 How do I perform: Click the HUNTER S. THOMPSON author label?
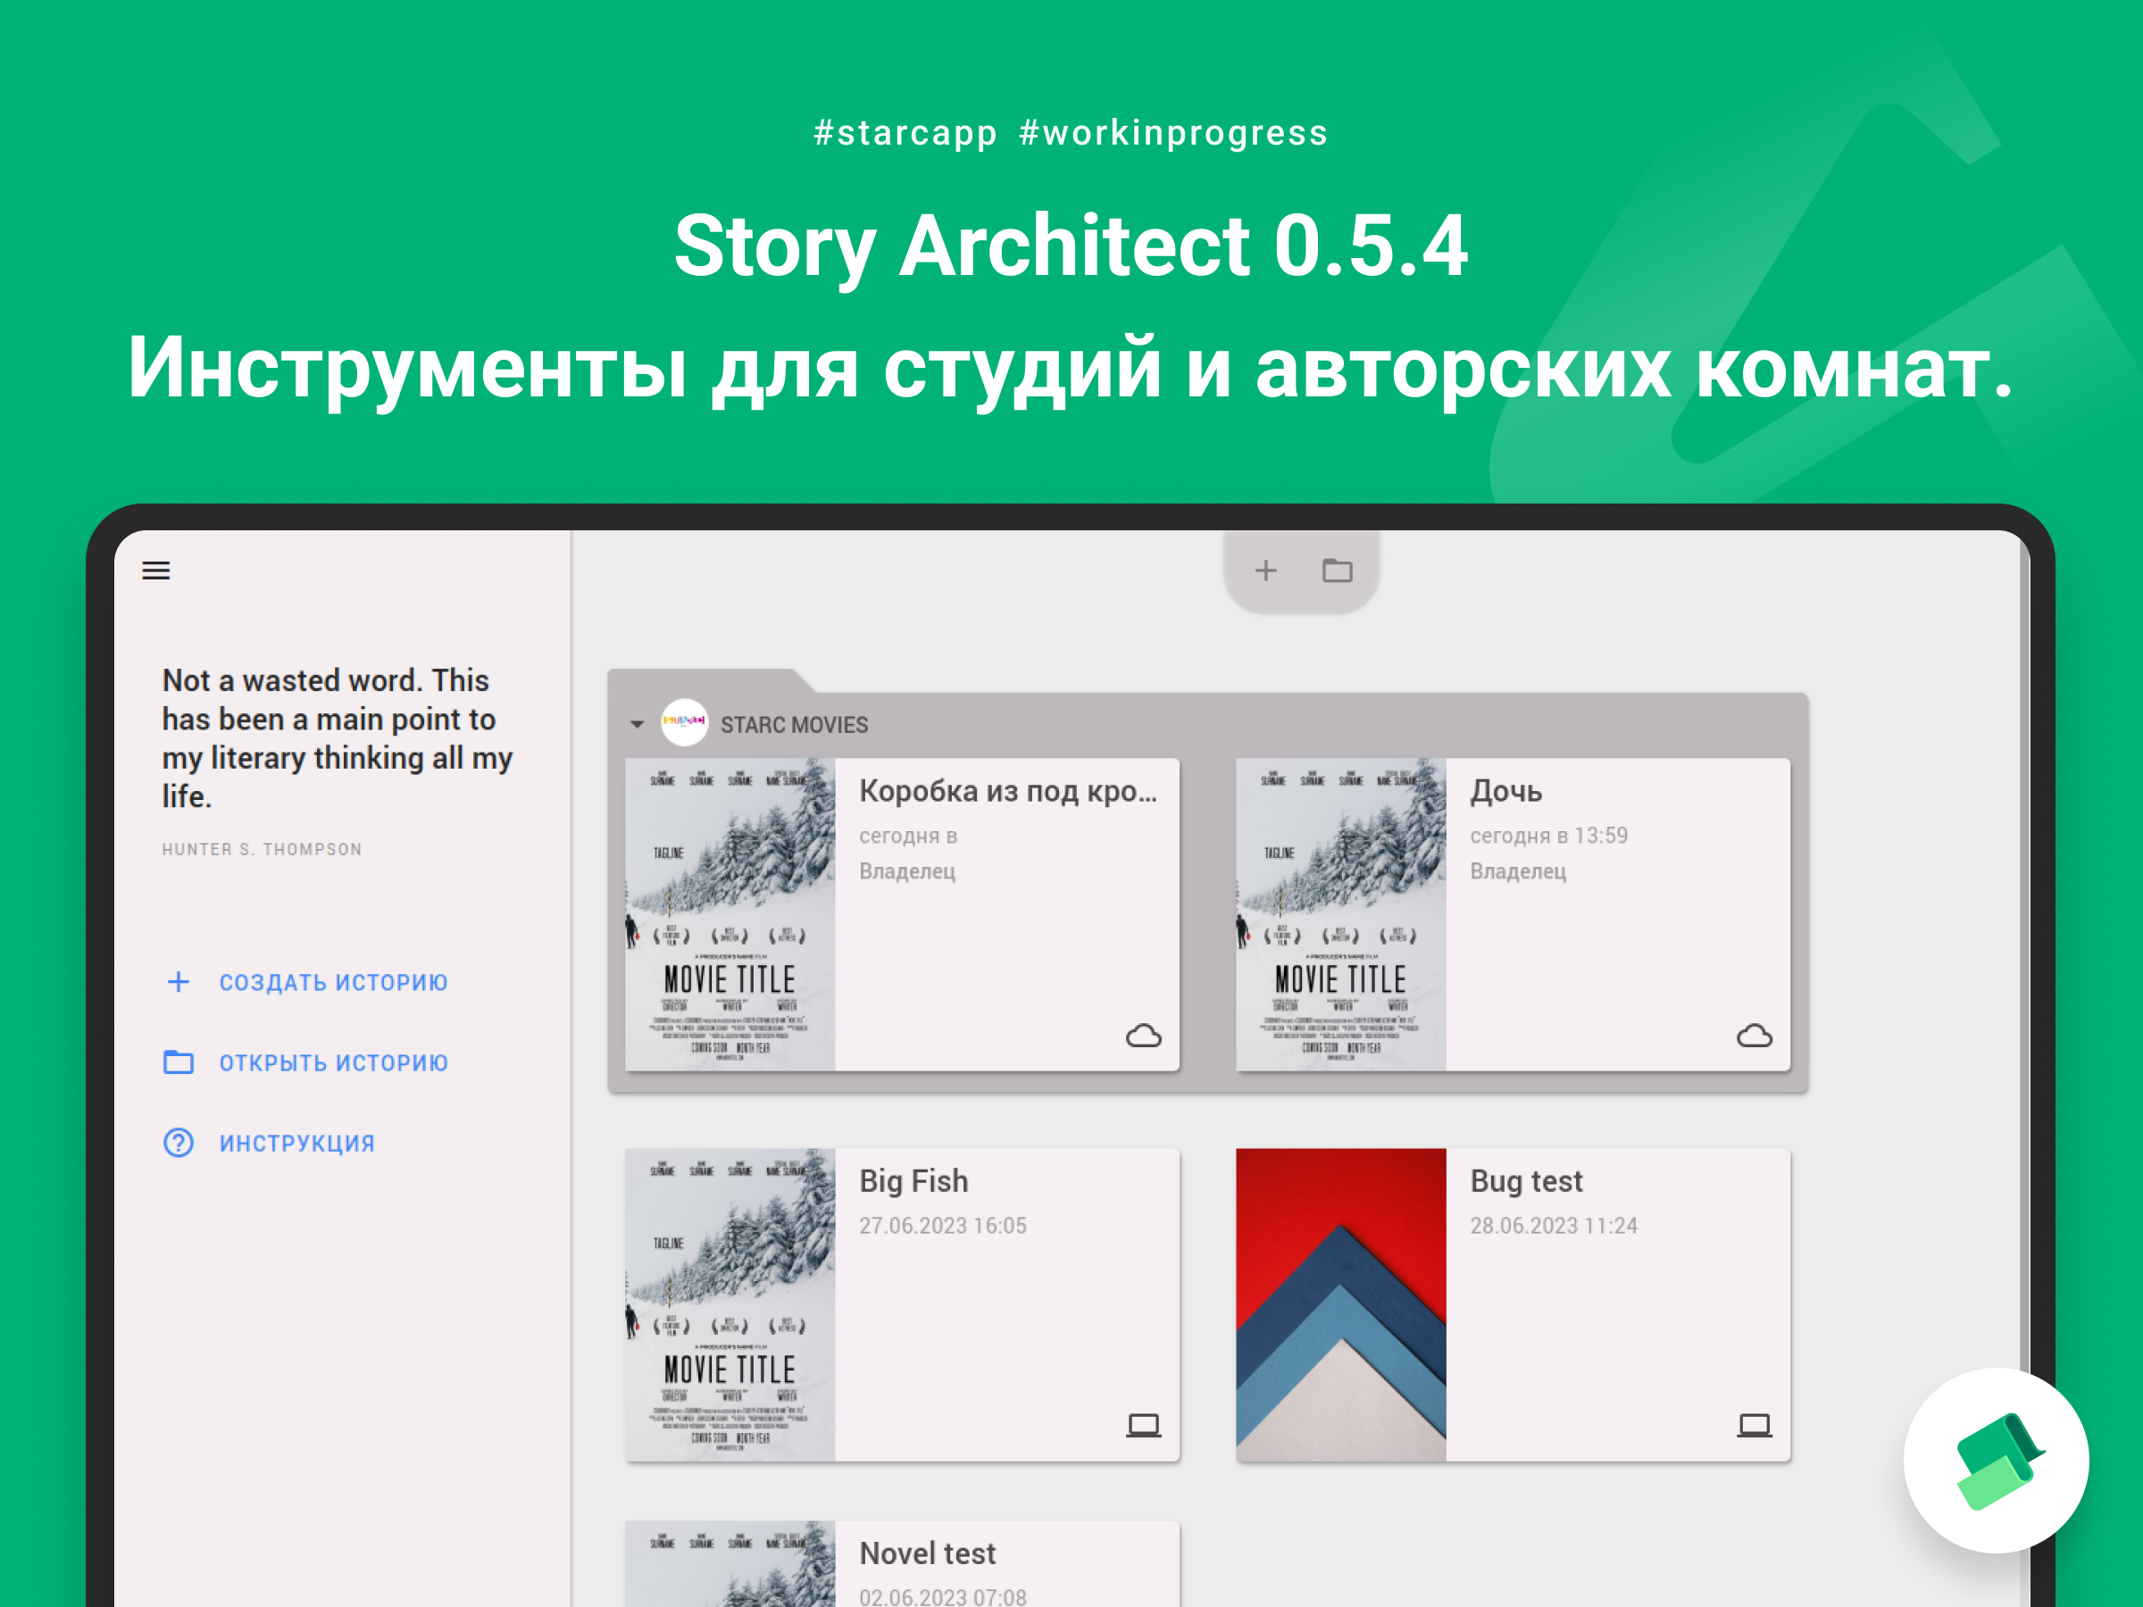pyautogui.click(x=262, y=850)
